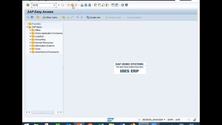Expand the Logistics folder arrow

(30, 36)
